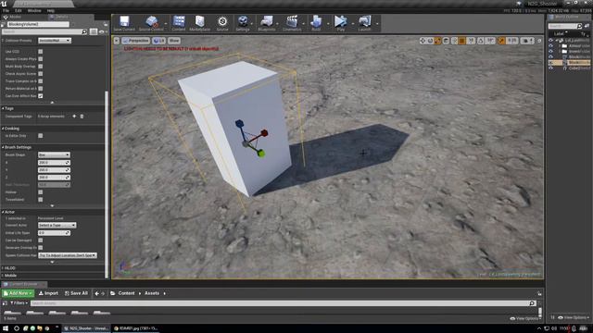Expand the HLOD section
This screenshot has height=333, width=593.
tap(3, 268)
